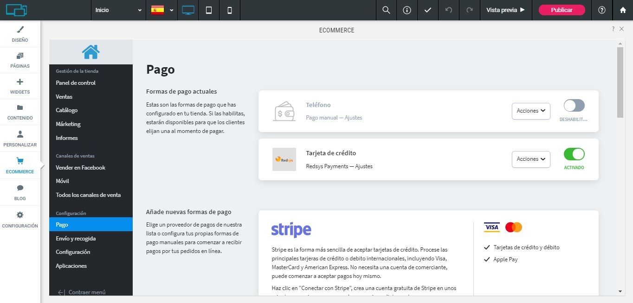Open the search magnifier tool

click(386, 10)
